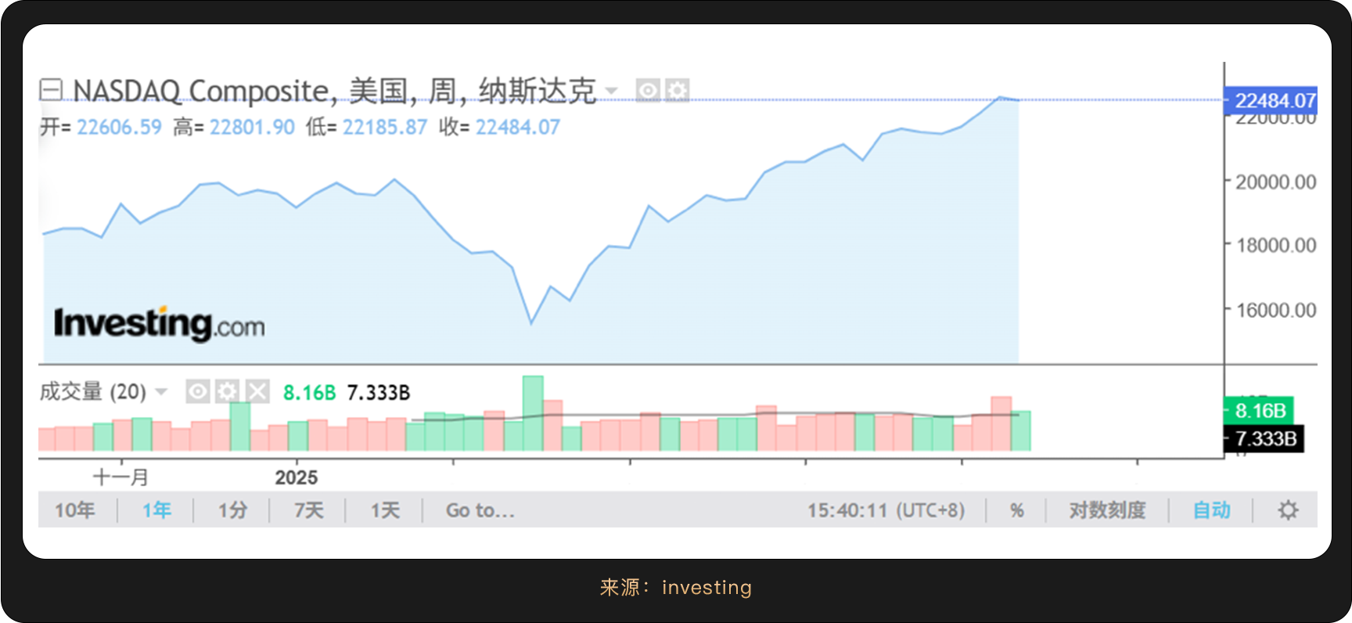Open timezone menu at 15:40:11 (UTC+8)
The image size is (1352, 623).
point(886,510)
